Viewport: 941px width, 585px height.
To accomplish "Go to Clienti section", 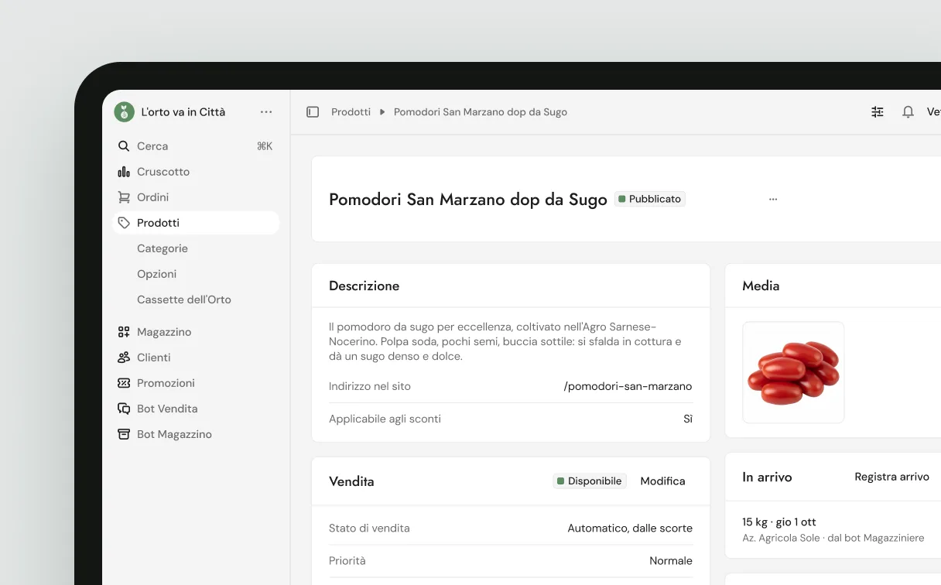I will point(196,357).
